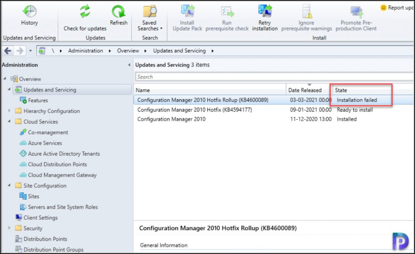Click the Search input field

coord(274,77)
